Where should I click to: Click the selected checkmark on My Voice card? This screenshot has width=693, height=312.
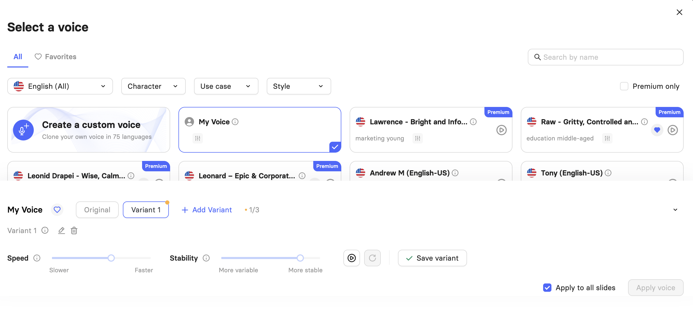click(x=335, y=147)
